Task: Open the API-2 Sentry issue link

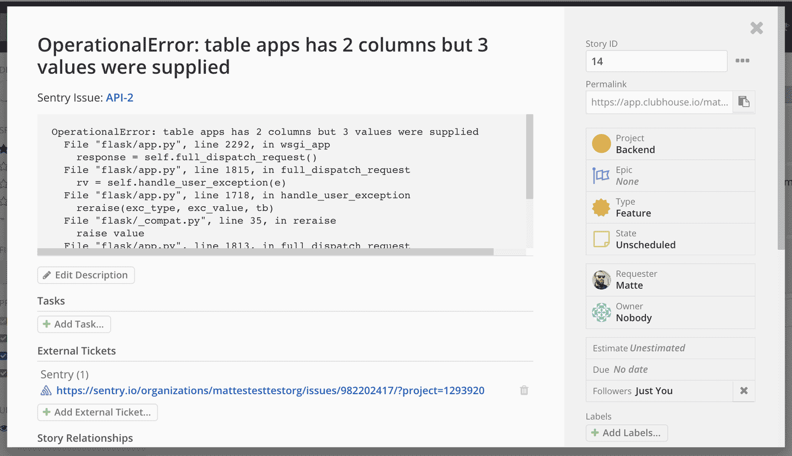Action: 120,98
